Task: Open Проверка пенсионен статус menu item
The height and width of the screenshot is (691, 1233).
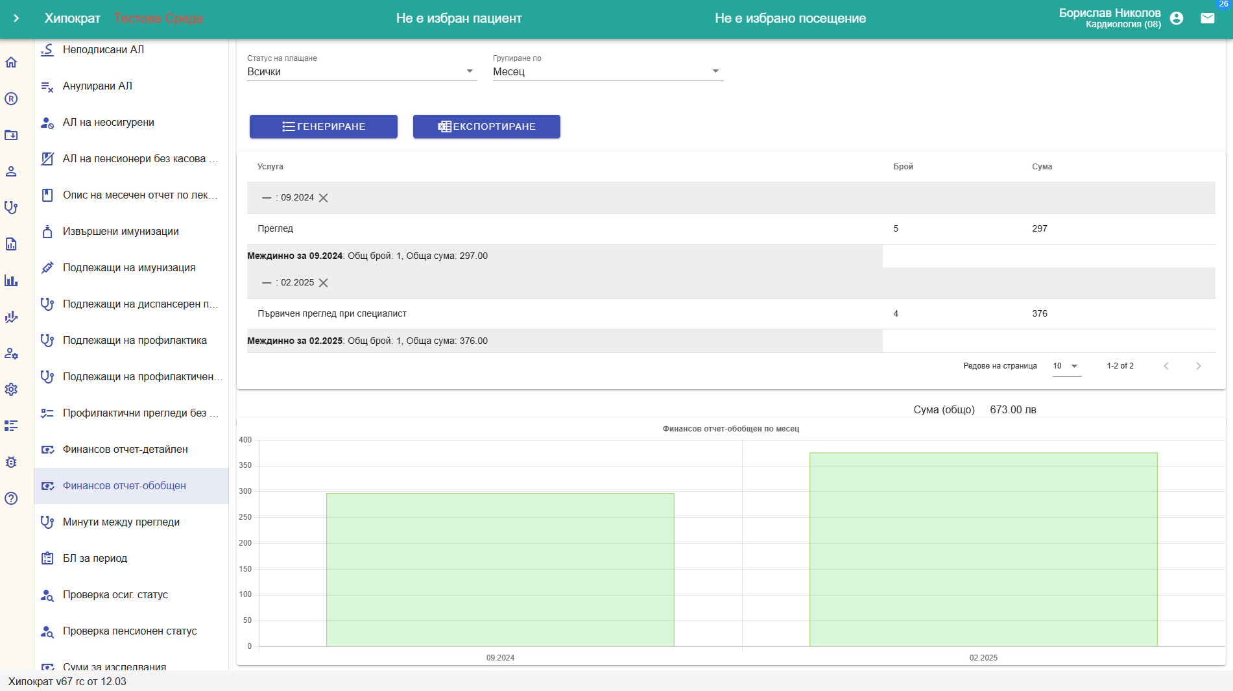Action: 132,631
